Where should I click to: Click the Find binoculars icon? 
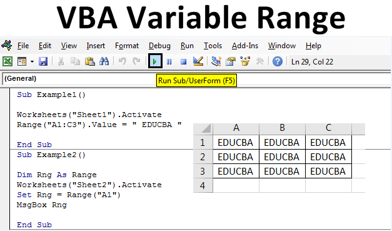point(104,61)
